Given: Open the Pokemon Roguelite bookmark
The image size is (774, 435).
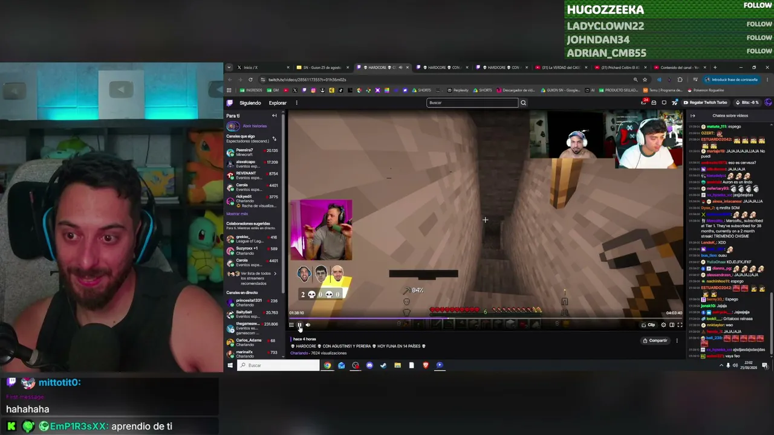Looking at the screenshot, I should 706,91.
